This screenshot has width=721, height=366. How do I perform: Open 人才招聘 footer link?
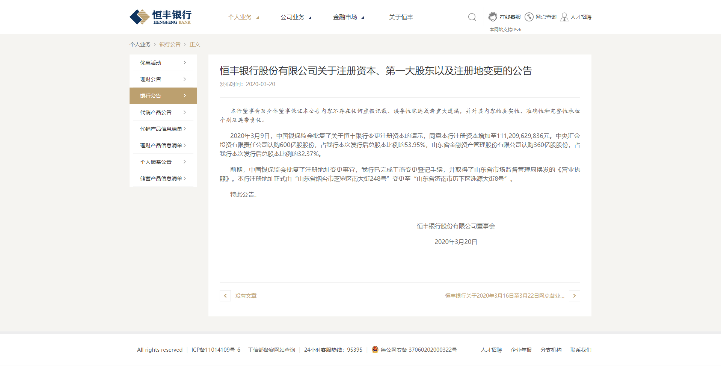click(x=491, y=350)
